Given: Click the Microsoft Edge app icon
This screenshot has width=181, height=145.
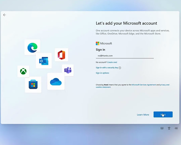Looking at the screenshot, I should [x=32, y=47].
